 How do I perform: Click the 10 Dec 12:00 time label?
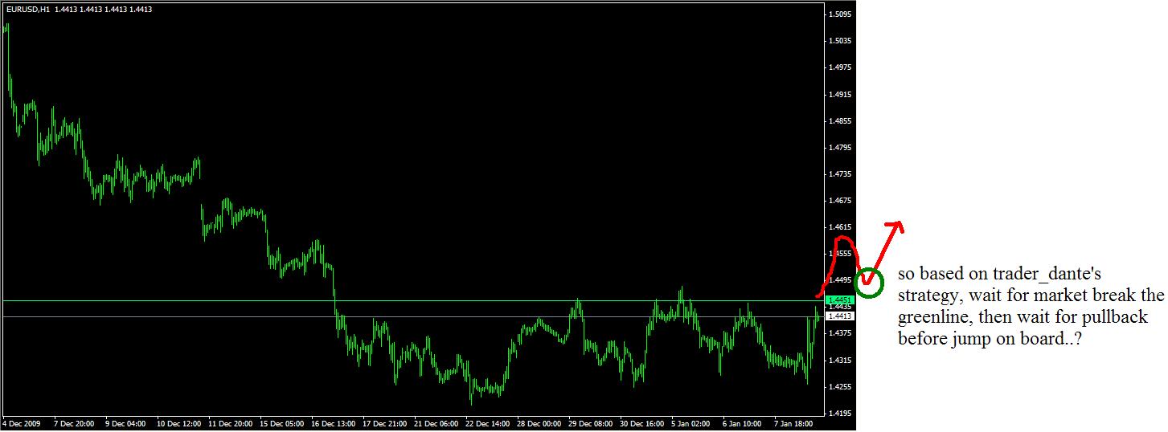coord(179,423)
